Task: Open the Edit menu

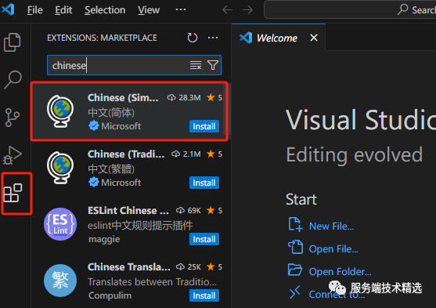Action: 63,10
